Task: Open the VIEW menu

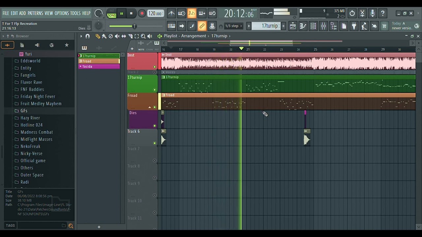Action: [x=49, y=13]
